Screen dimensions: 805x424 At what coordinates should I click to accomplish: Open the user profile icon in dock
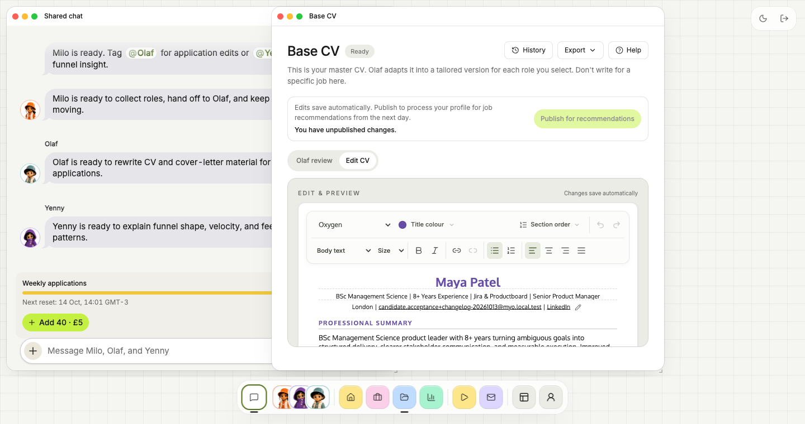point(551,397)
